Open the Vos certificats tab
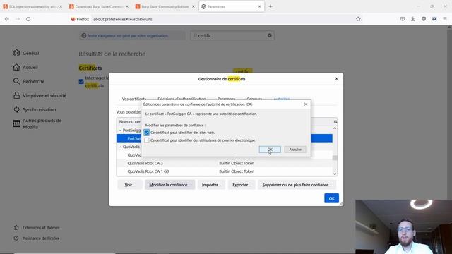The image size is (452, 254). coord(133,99)
